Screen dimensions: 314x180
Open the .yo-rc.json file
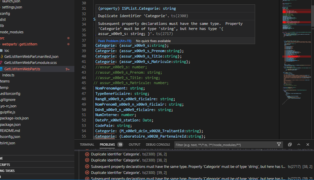coord(8,106)
